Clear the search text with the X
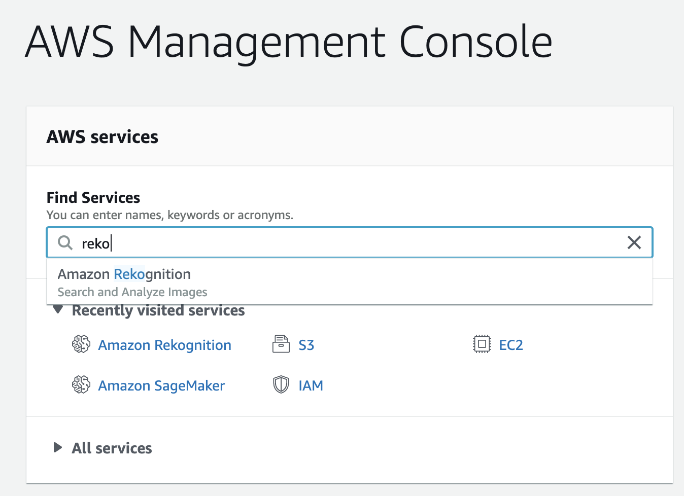684x496 pixels. pyautogui.click(x=634, y=242)
